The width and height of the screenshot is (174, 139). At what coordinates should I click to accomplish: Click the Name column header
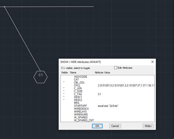[x=73, y=72]
